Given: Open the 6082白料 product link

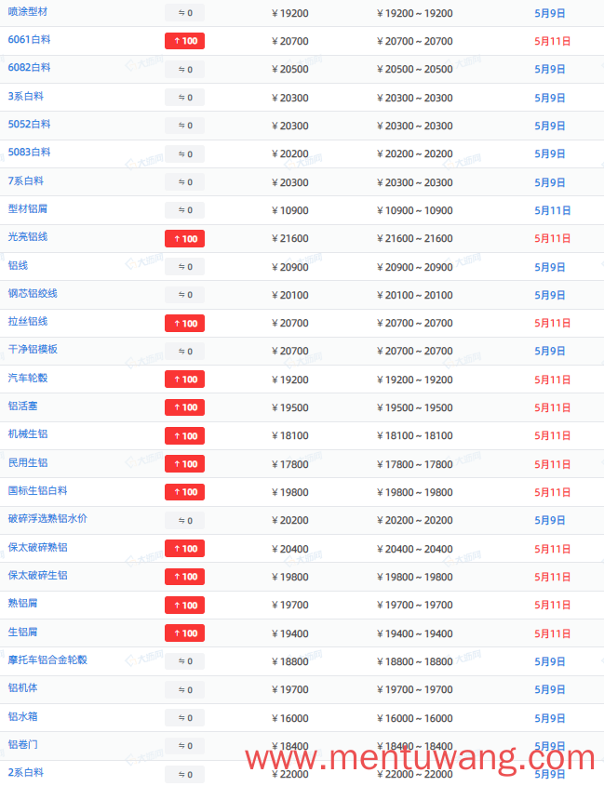Looking at the screenshot, I should coord(29,68).
